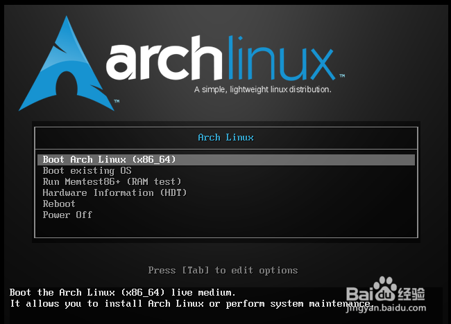The height and width of the screenshot is (324, 451).
Task: Click the 'It allows you to install' help line
Action: [x=190, y=304]
